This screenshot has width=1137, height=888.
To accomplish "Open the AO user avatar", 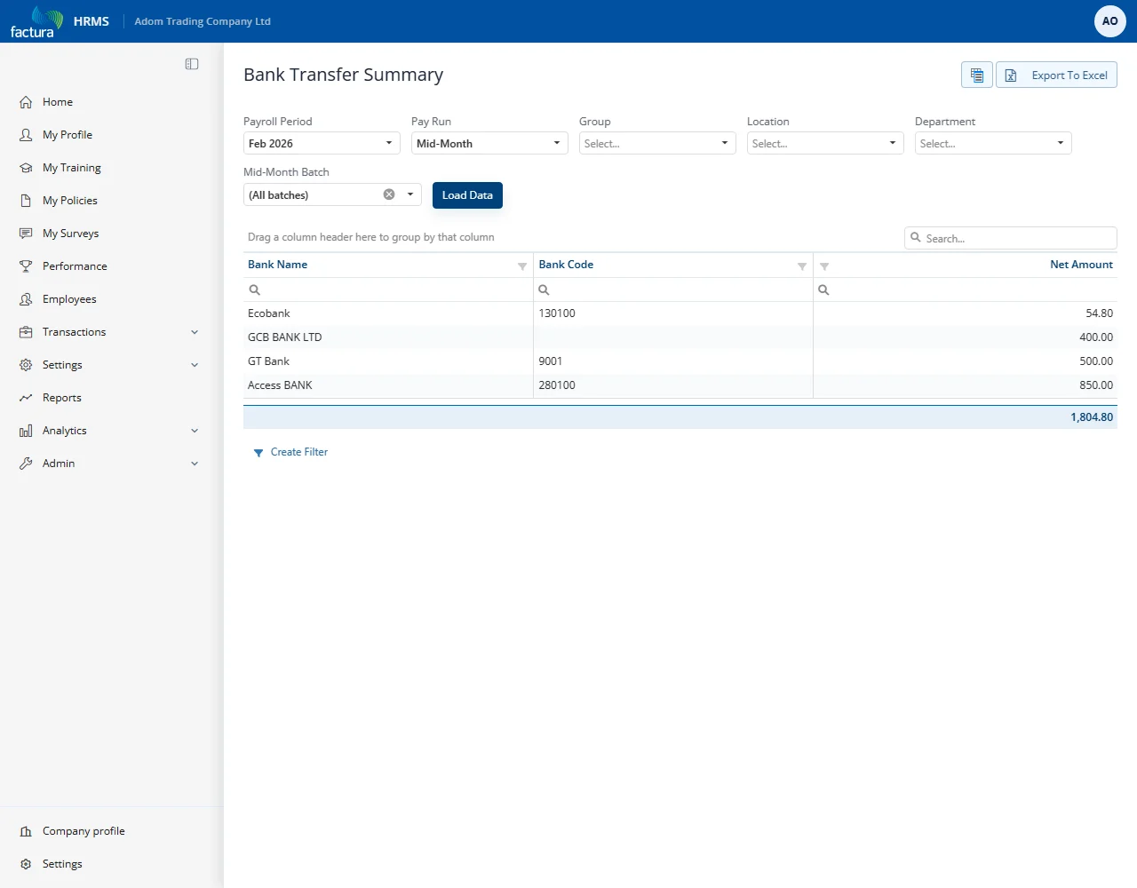I will (1110, 21).
